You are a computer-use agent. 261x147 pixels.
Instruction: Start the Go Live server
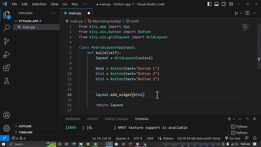232,138
